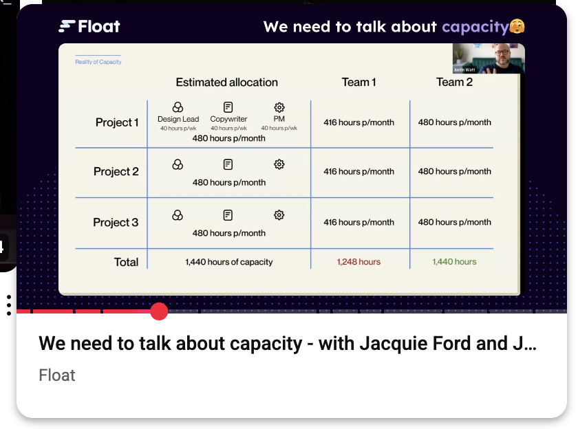This screenshot has height=429, width=578.
Task: Open the 'We need to talk about capacity' video title
Action: tap(288, 344)
